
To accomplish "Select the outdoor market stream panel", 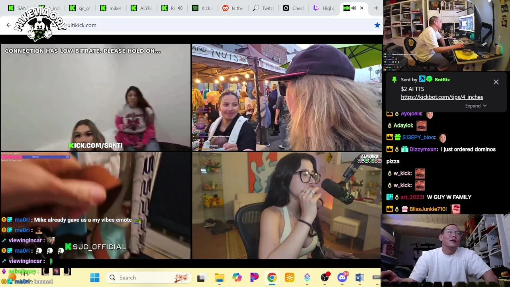I will tap(287, 97).
